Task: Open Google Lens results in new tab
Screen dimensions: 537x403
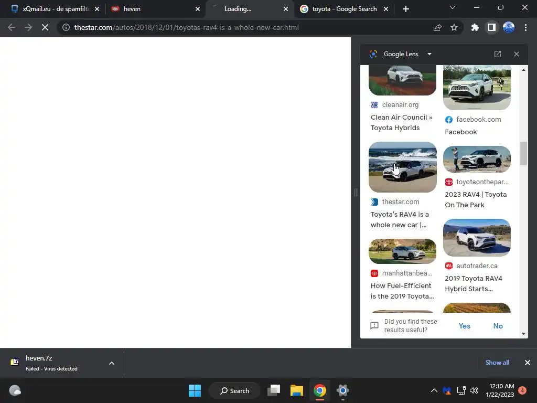Action: coord(498,54)
